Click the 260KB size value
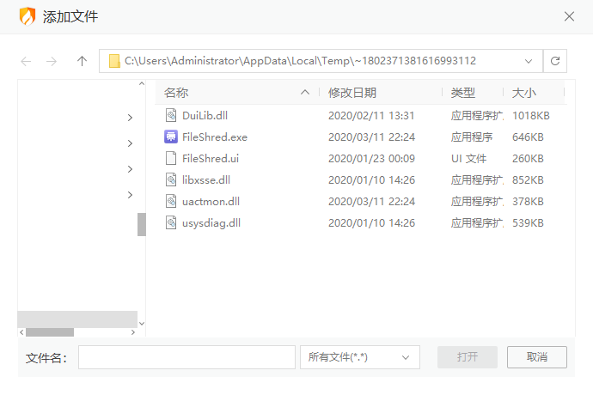Screen dimensions: 593x395 coord(528,159)
